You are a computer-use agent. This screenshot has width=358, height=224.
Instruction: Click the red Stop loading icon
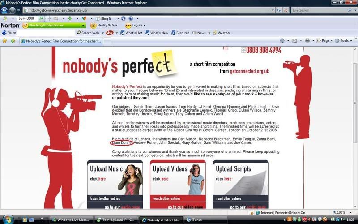point(286,10)
